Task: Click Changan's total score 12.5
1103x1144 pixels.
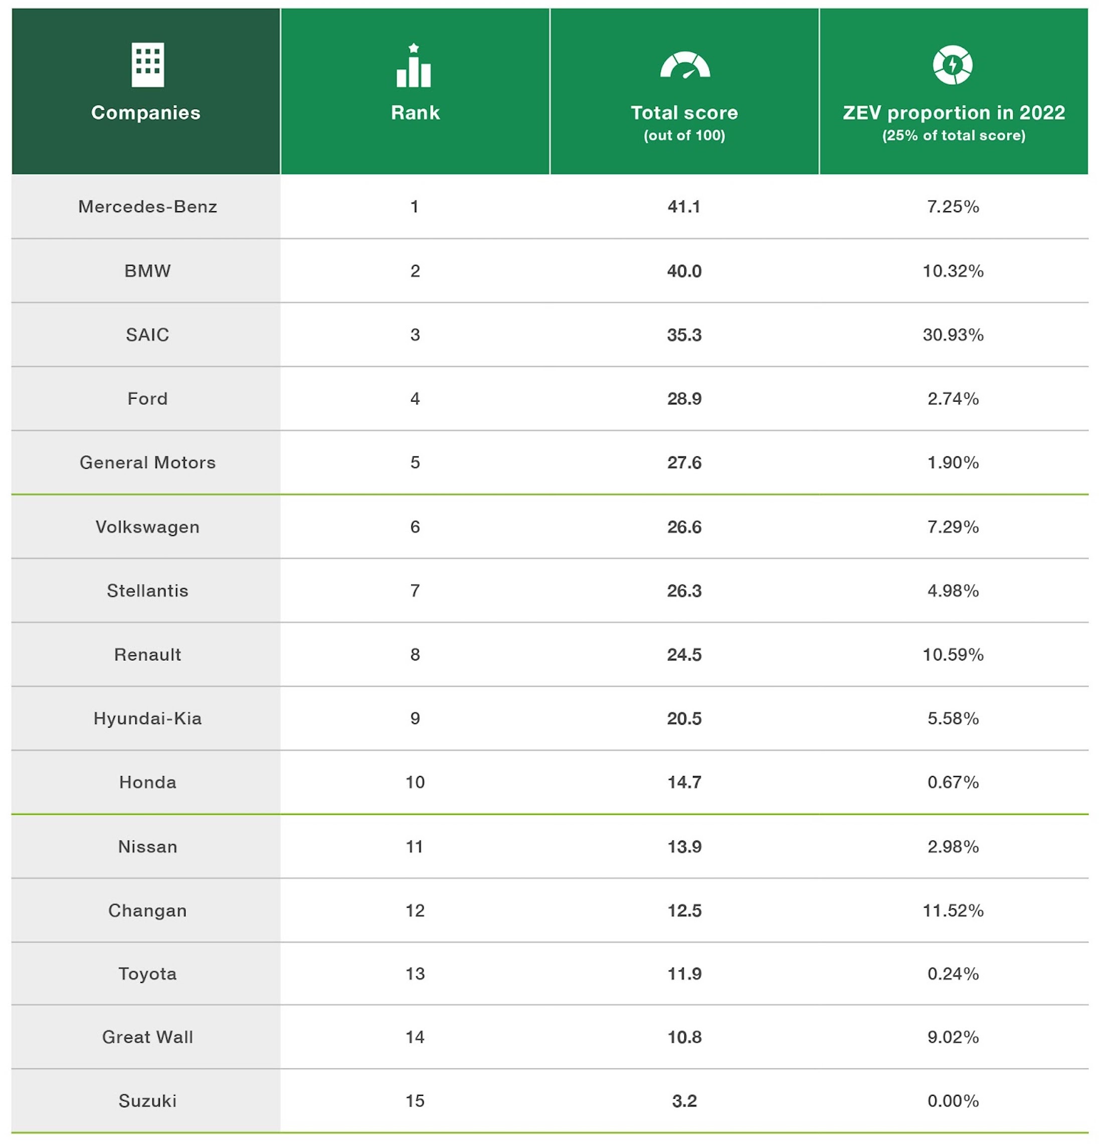Action: coord(684,910)
